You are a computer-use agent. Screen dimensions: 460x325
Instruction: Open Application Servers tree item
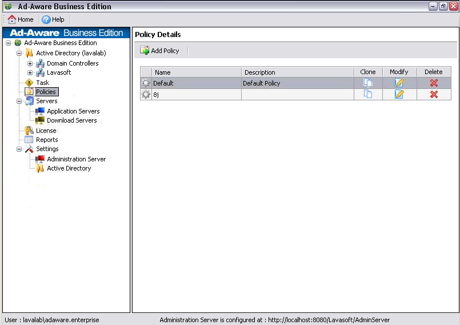coord(73,111)
